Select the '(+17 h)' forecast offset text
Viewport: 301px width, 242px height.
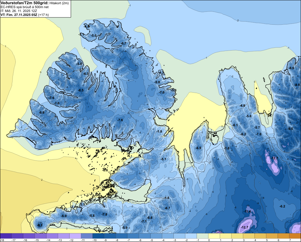[x=44, y=15]
